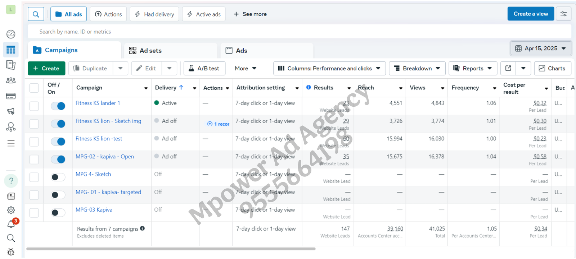Select the Had delivery view
Screen dimensions: 576x259
[154, 14]
